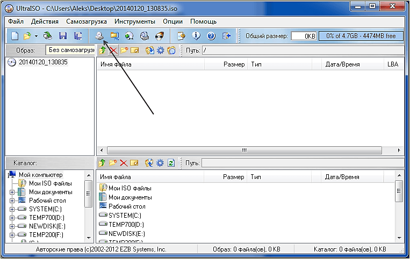Click image list horizontal scrollbar thumb
Image resolution: width=410 pixels, height=259 pixels.
244,151
